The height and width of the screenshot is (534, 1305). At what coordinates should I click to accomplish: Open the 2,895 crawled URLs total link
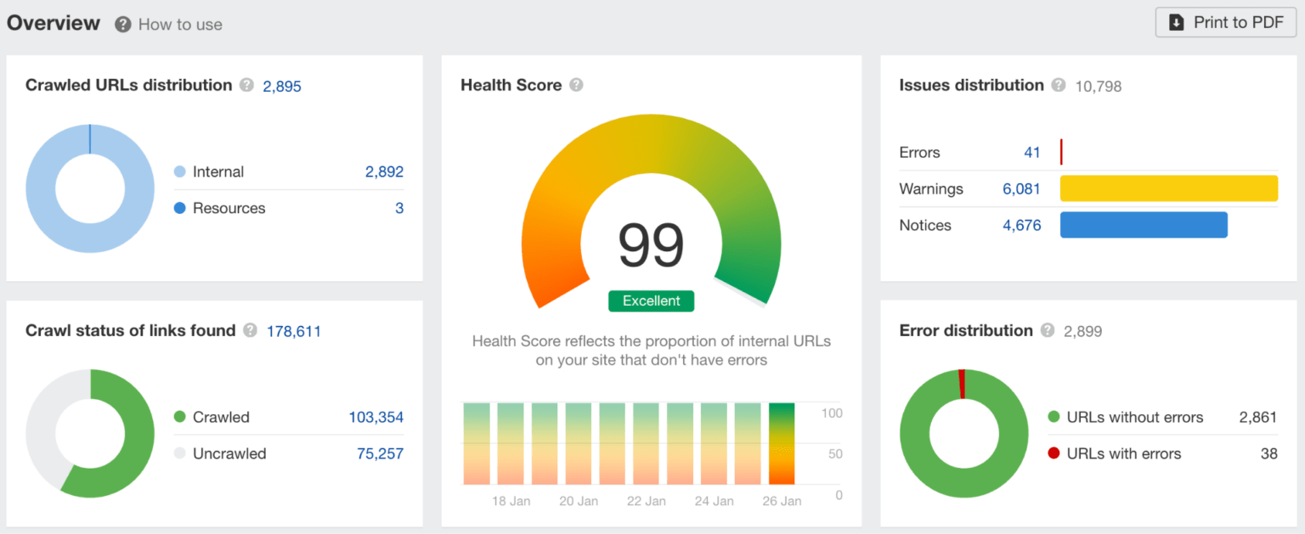(x=282, y=87)
